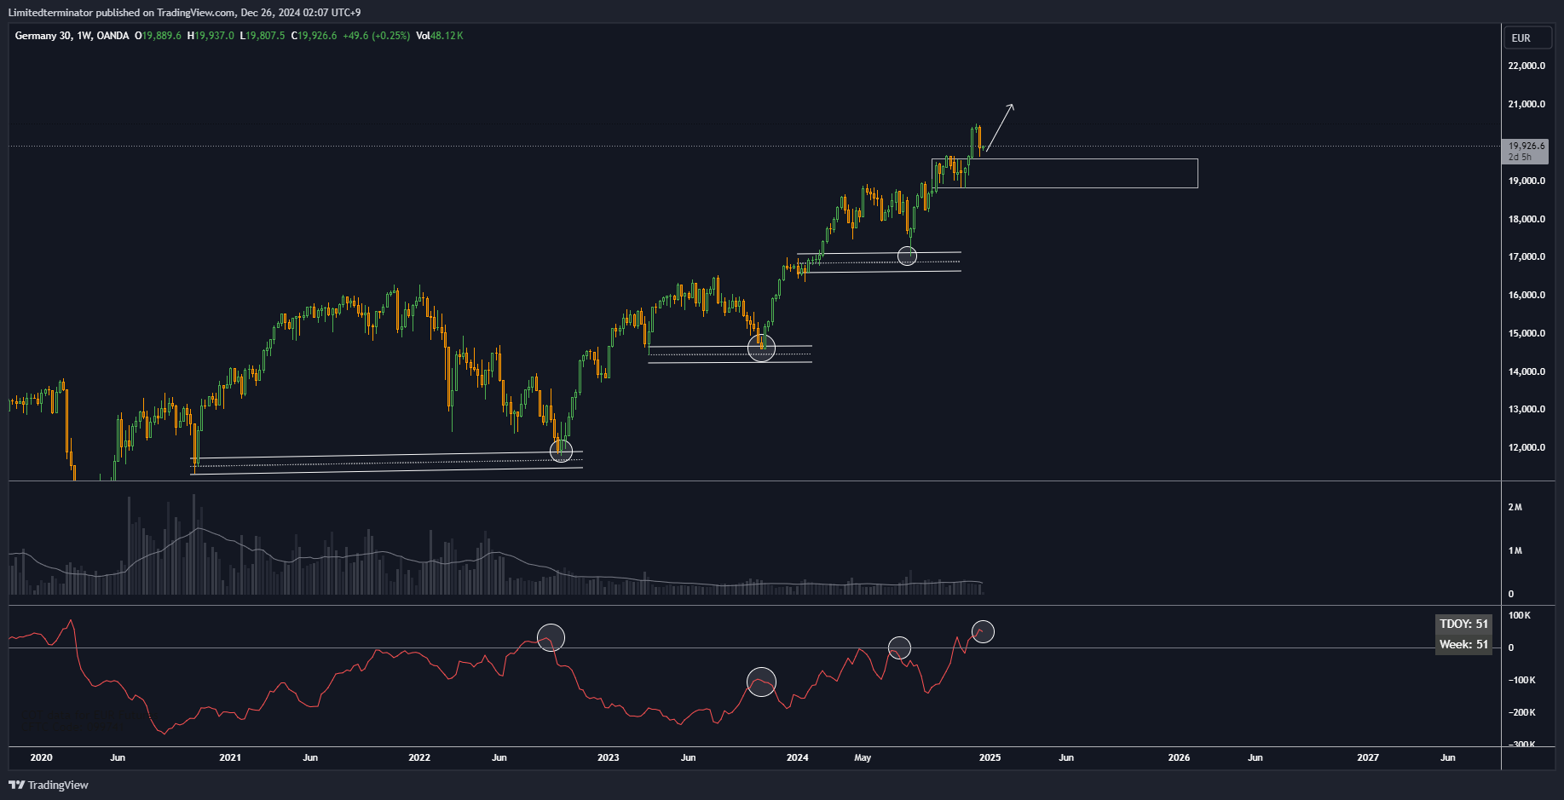Click the Germany 30, 1W, OANDA symbol title
The height and width of the screenshot is (800, 1564).
pos(72,36)
